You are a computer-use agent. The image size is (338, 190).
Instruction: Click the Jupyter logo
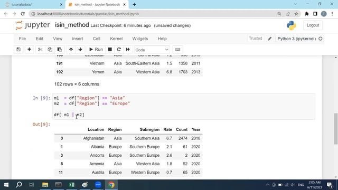point(32,25)
